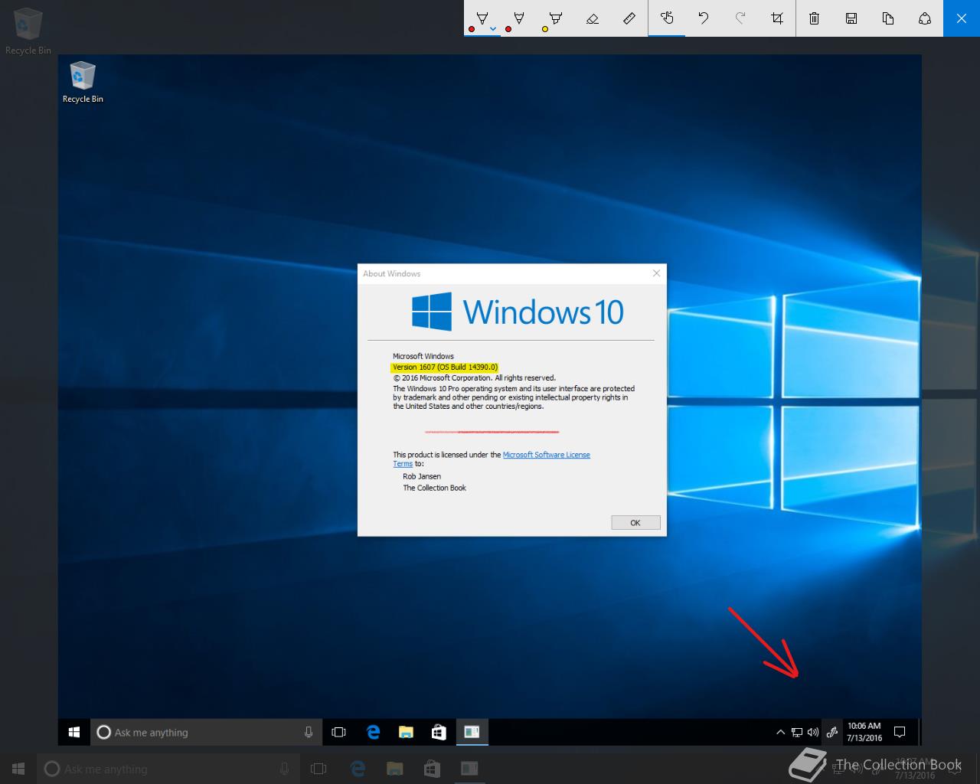Open Microsoft Software License link in sketch

(547, 455)
